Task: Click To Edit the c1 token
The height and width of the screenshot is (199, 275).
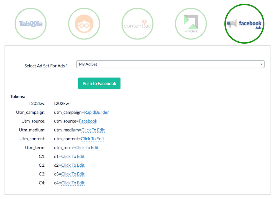Action: tap(73, 156)
